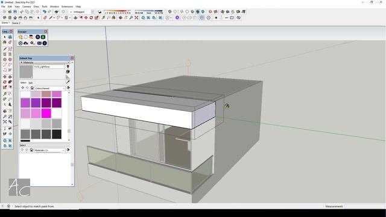Pick the Paint Bucket tool in left toolbar
This screenshot has height=217, width=386.
(5, 42)
